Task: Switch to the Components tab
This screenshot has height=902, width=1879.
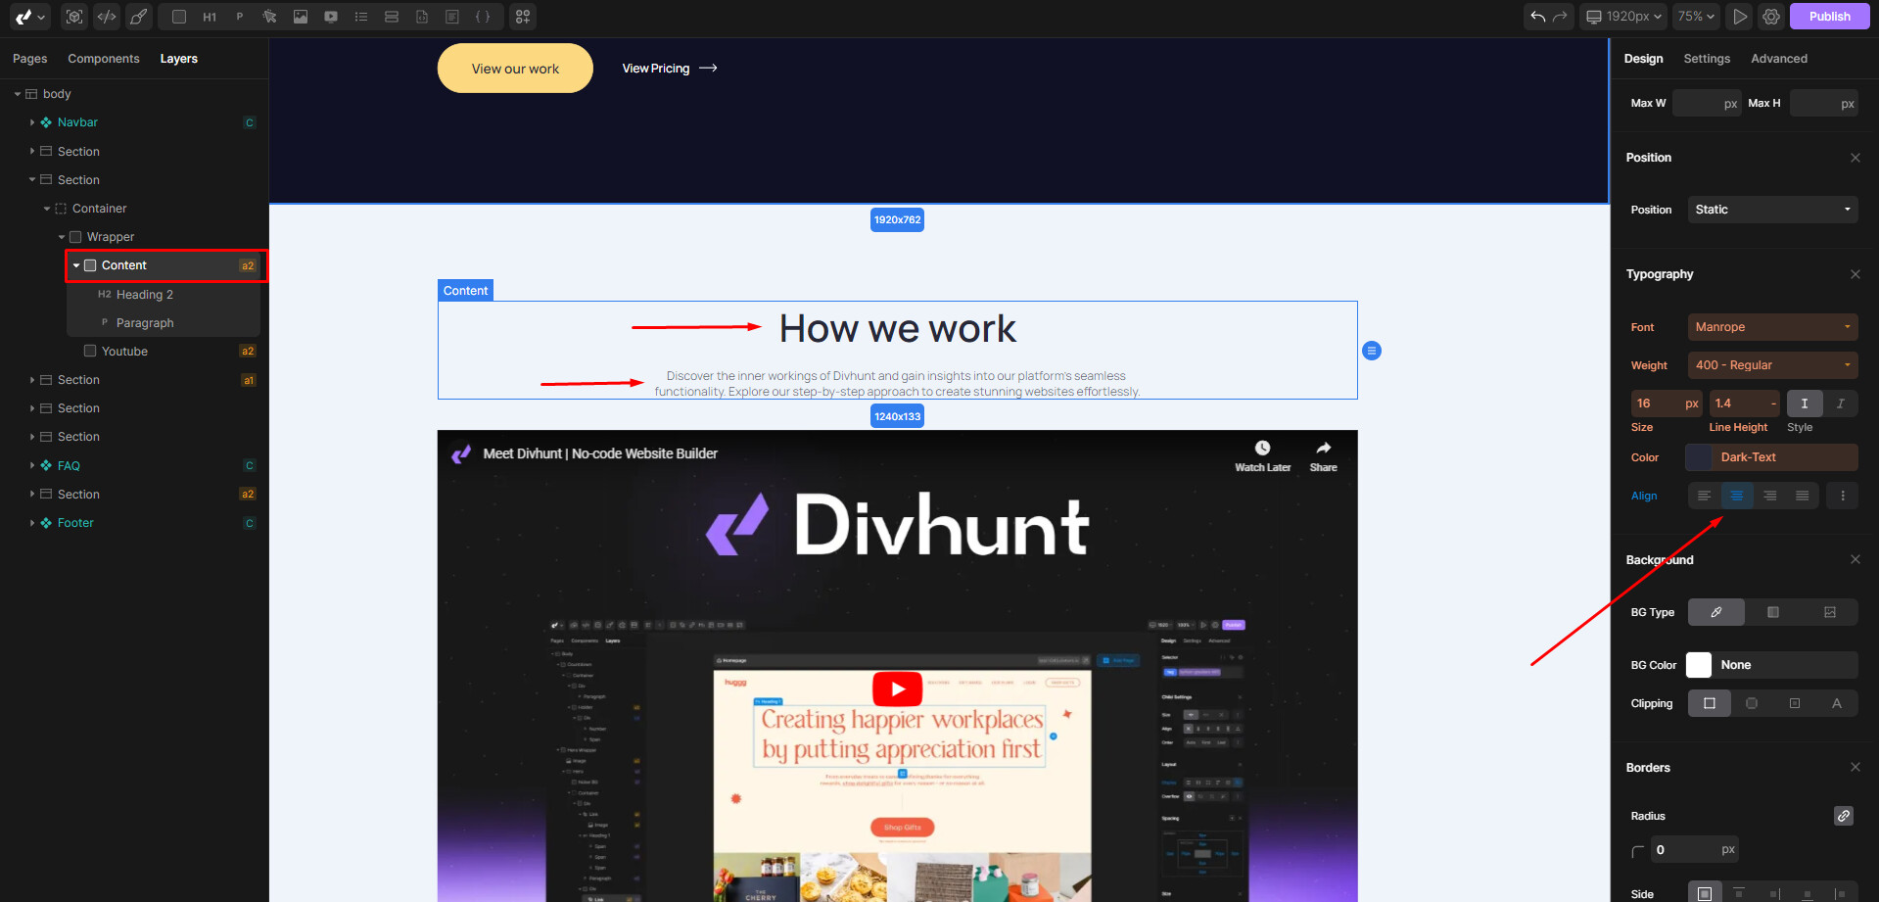Action: click(104, 59)
